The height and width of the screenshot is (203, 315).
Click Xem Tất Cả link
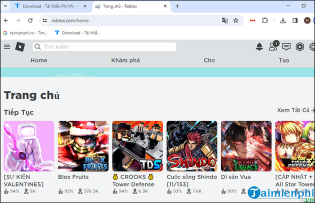(295, 110)
